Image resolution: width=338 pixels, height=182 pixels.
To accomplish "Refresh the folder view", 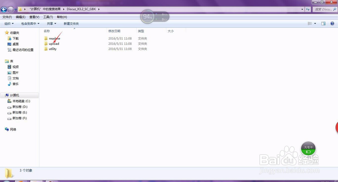I will (308, 9).
